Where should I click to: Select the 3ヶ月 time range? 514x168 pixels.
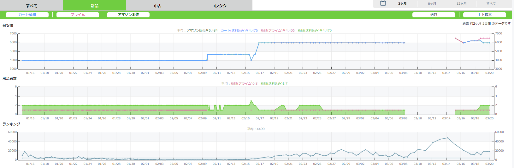point(402,4)
